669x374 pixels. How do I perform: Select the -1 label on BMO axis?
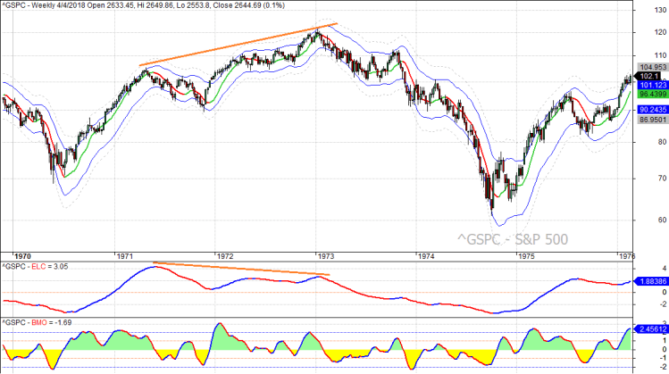(x=663, y=358)
